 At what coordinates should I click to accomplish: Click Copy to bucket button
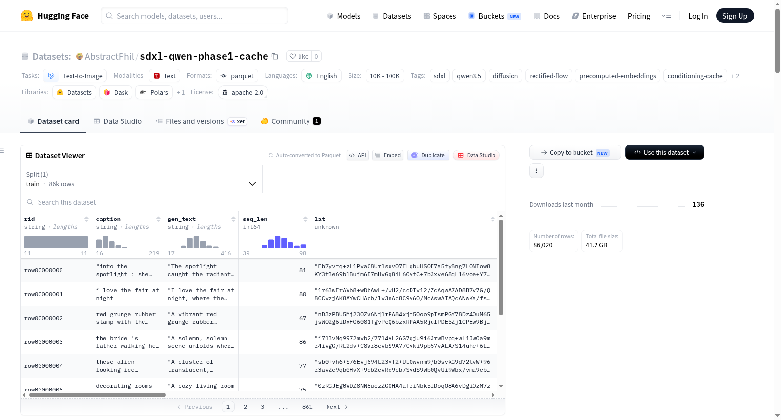pyautogui.click(x=575, y=152)
